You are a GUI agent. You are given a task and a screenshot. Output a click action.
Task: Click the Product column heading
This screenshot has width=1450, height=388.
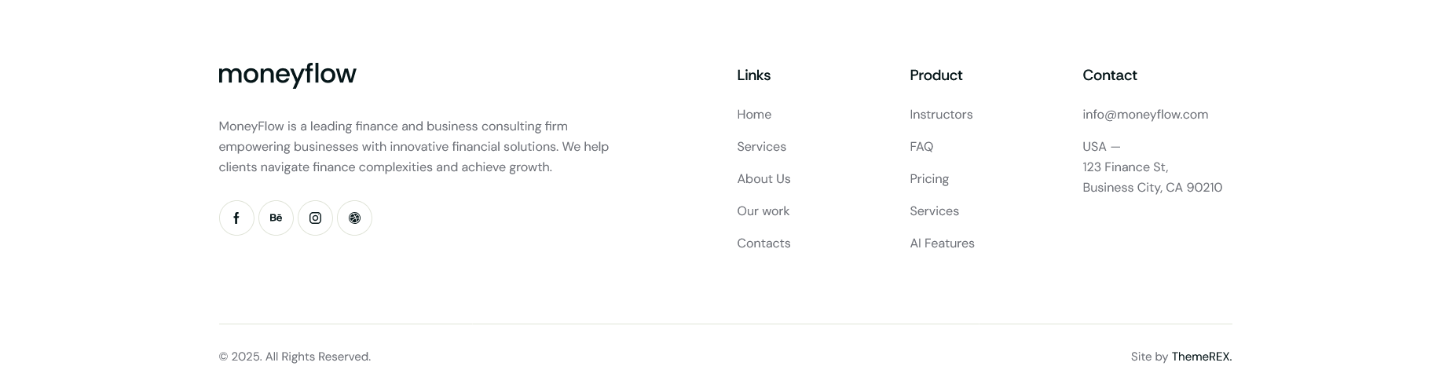936,75
